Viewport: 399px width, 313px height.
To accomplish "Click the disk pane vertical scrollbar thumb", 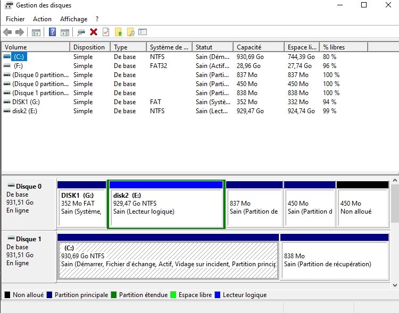I will pyautogui.click(x=395, y=204).
